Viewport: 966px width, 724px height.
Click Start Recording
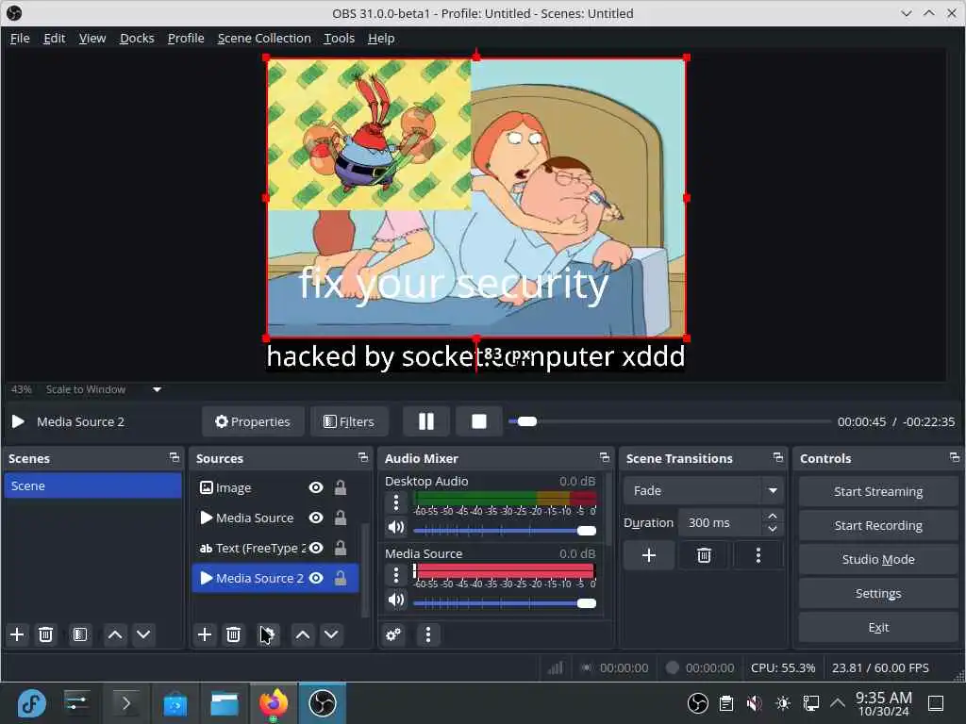pyautogui.click(x=878, y=525)
